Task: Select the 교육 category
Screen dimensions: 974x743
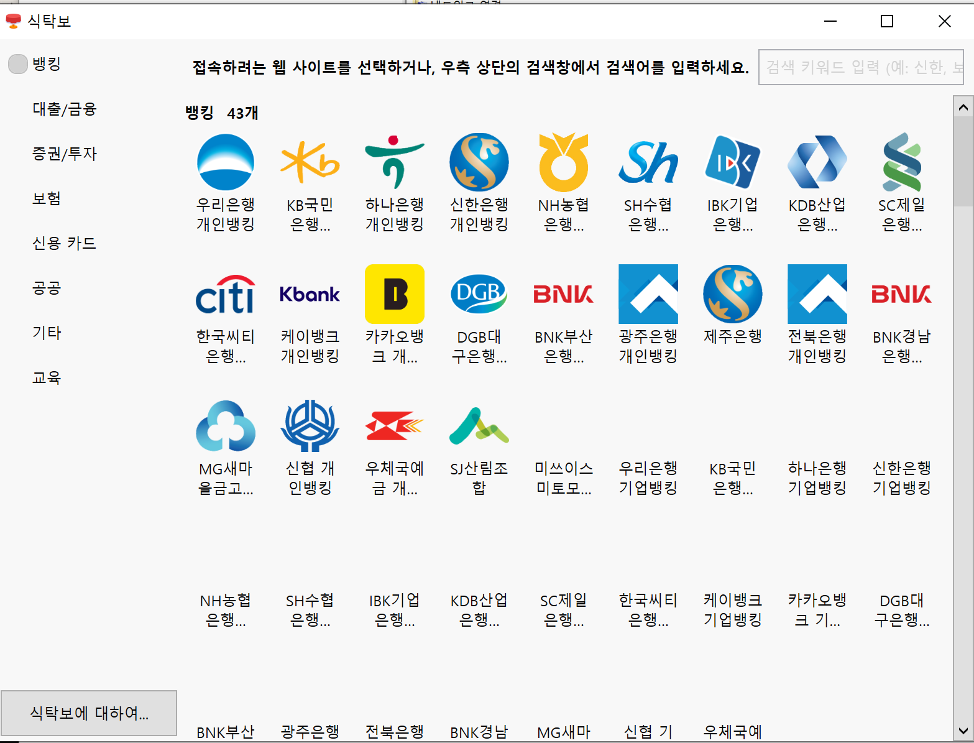Action: 47,377
